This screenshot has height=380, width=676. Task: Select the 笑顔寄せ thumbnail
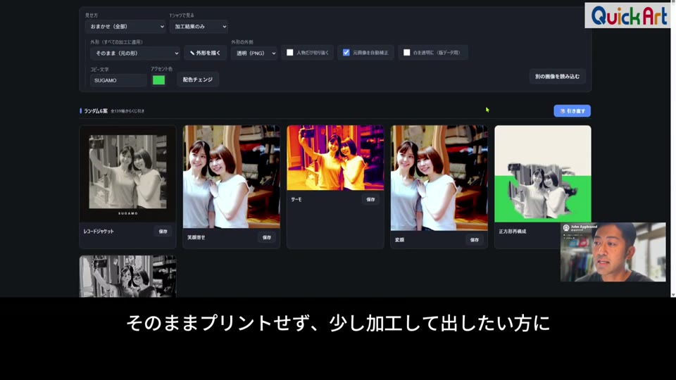coord(232,177)
